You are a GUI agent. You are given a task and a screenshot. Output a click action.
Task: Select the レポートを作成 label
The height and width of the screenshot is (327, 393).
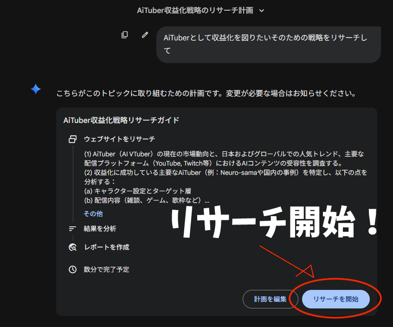tap(106, 247)
